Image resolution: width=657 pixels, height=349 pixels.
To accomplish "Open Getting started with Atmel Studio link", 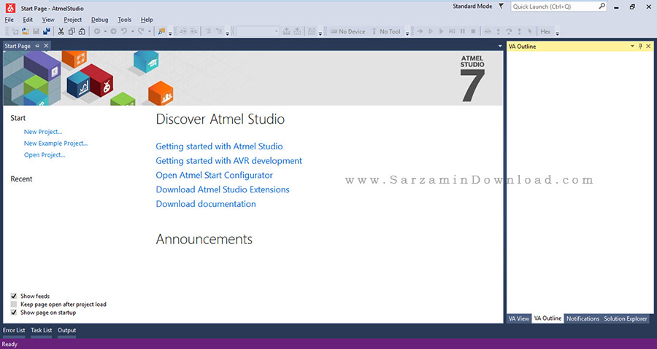I will point(219,146).
